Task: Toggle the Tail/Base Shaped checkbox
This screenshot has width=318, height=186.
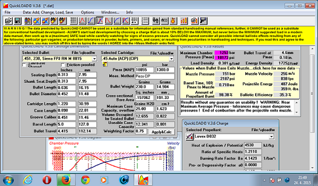Action: pyautogui.click(x=24, y=65)
